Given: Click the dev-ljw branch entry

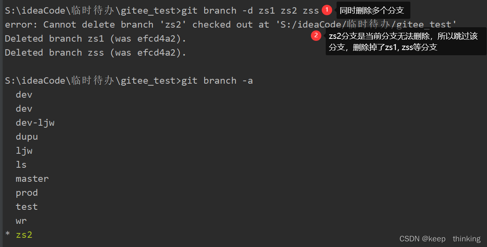Looking at the screenshot, I should point(35,123).
